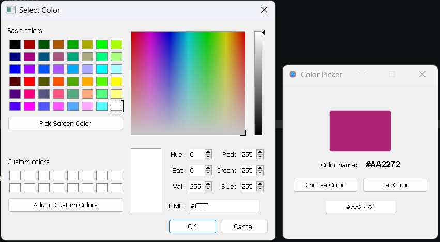Click the white current-color preview box

pos(146,180)
